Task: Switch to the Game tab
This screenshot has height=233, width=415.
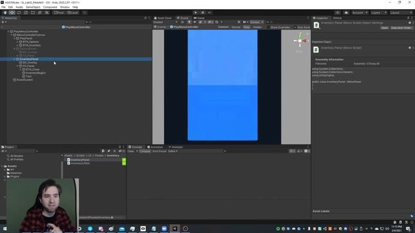Action: point(199,18)
